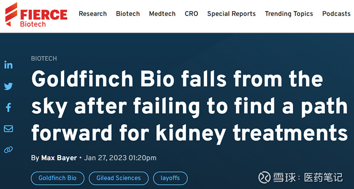Viewport: 354px width, 189px height.
Task: Select the Goldfinch Bio tag
Action: pyautogui.click(x=58, y=178)
